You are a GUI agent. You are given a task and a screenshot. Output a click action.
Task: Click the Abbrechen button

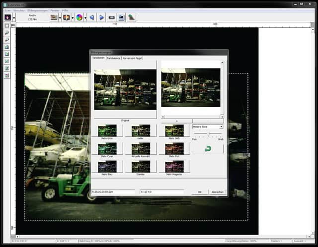coord(218,192)
